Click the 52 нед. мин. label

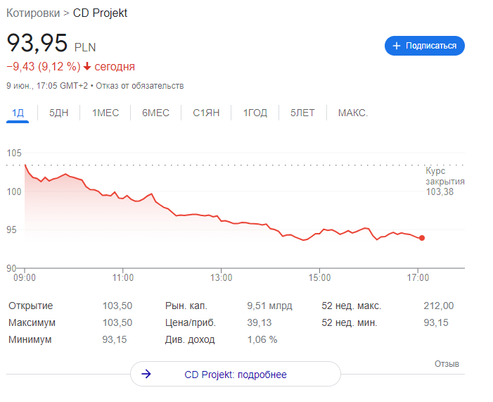pyautogui.click(x=350, y=322)
